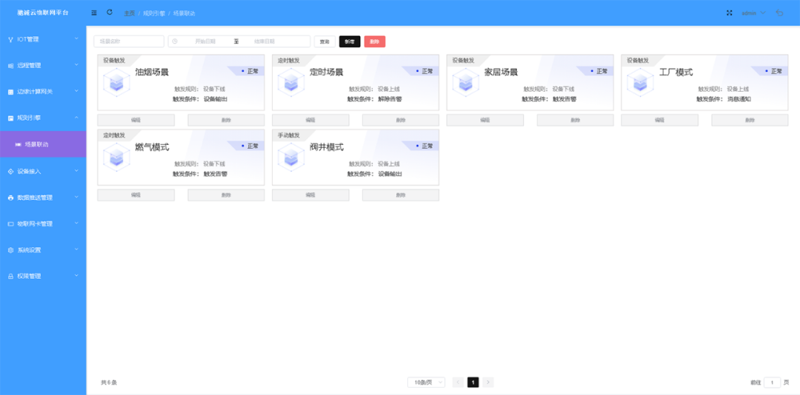
Task: Click the next page arrow in pagination
Action: pyautogui.click(x=488, y=382)
